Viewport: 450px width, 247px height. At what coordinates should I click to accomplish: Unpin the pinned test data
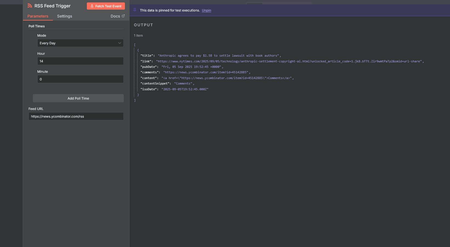click(x=207, y=10)
